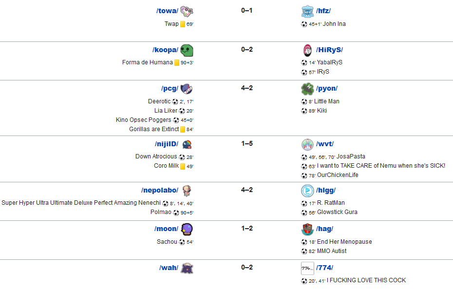
Task: Click the /wvt/ round team logo
Action: pos(307,144)
